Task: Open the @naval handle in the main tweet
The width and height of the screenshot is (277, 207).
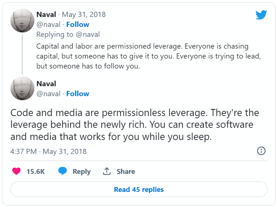Action: click(x=48, y=94)
